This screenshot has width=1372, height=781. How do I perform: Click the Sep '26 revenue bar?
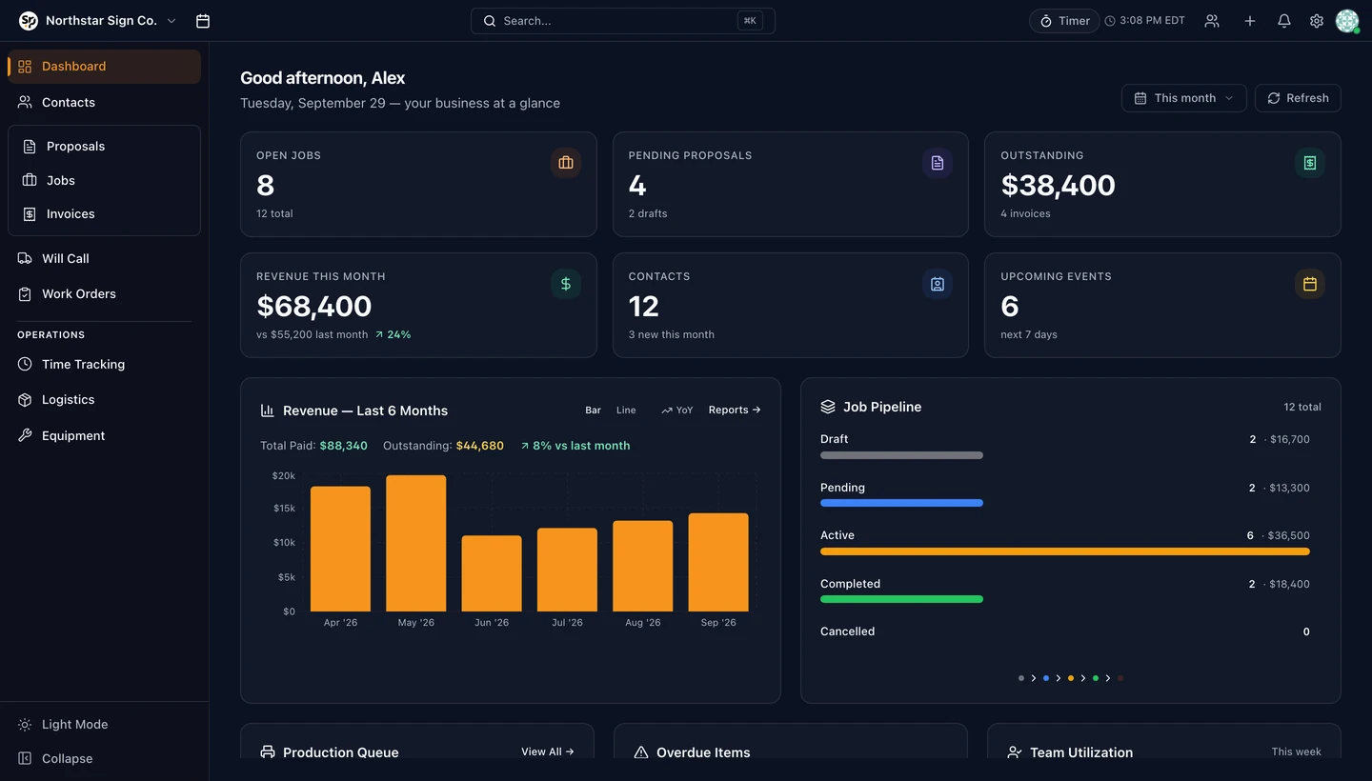718,562
